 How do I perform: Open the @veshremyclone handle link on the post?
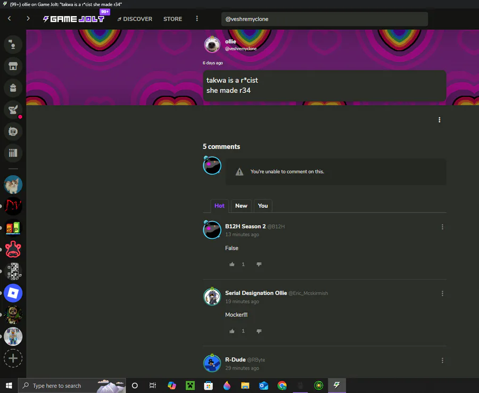(x=241, y=48)
